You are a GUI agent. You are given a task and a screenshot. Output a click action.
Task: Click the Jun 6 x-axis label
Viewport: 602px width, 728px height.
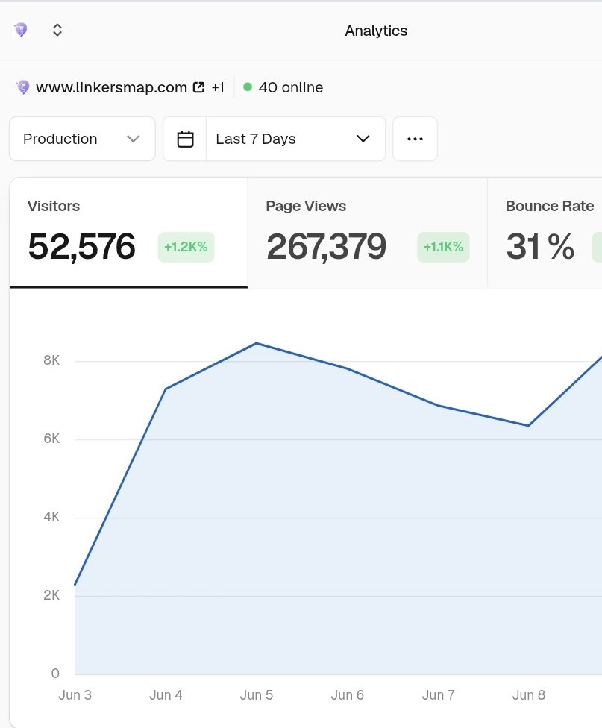[x=347, y=695]
